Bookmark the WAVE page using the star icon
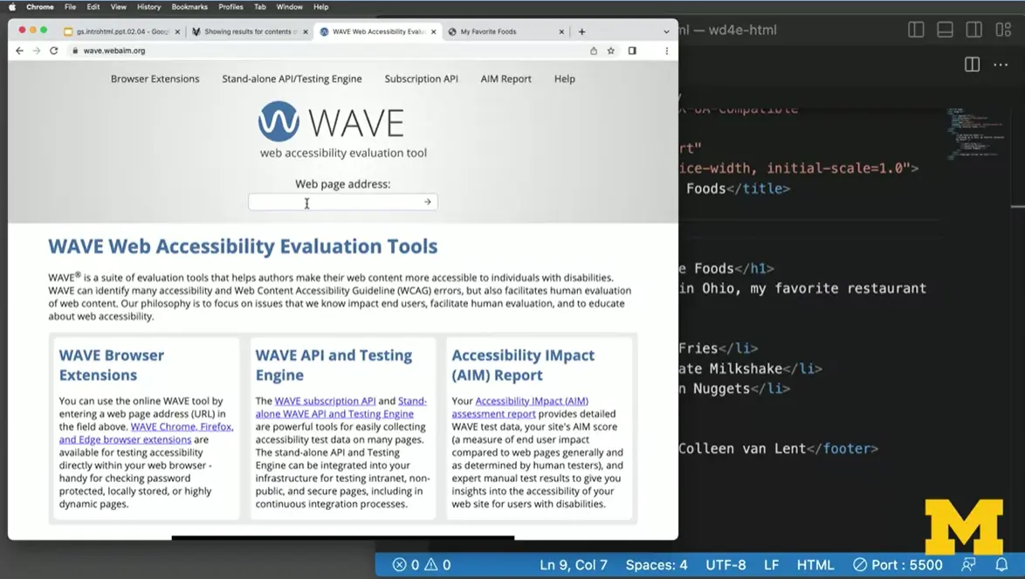The width and height of the screenshot is (1025, 579). click(x=610, y=51)
